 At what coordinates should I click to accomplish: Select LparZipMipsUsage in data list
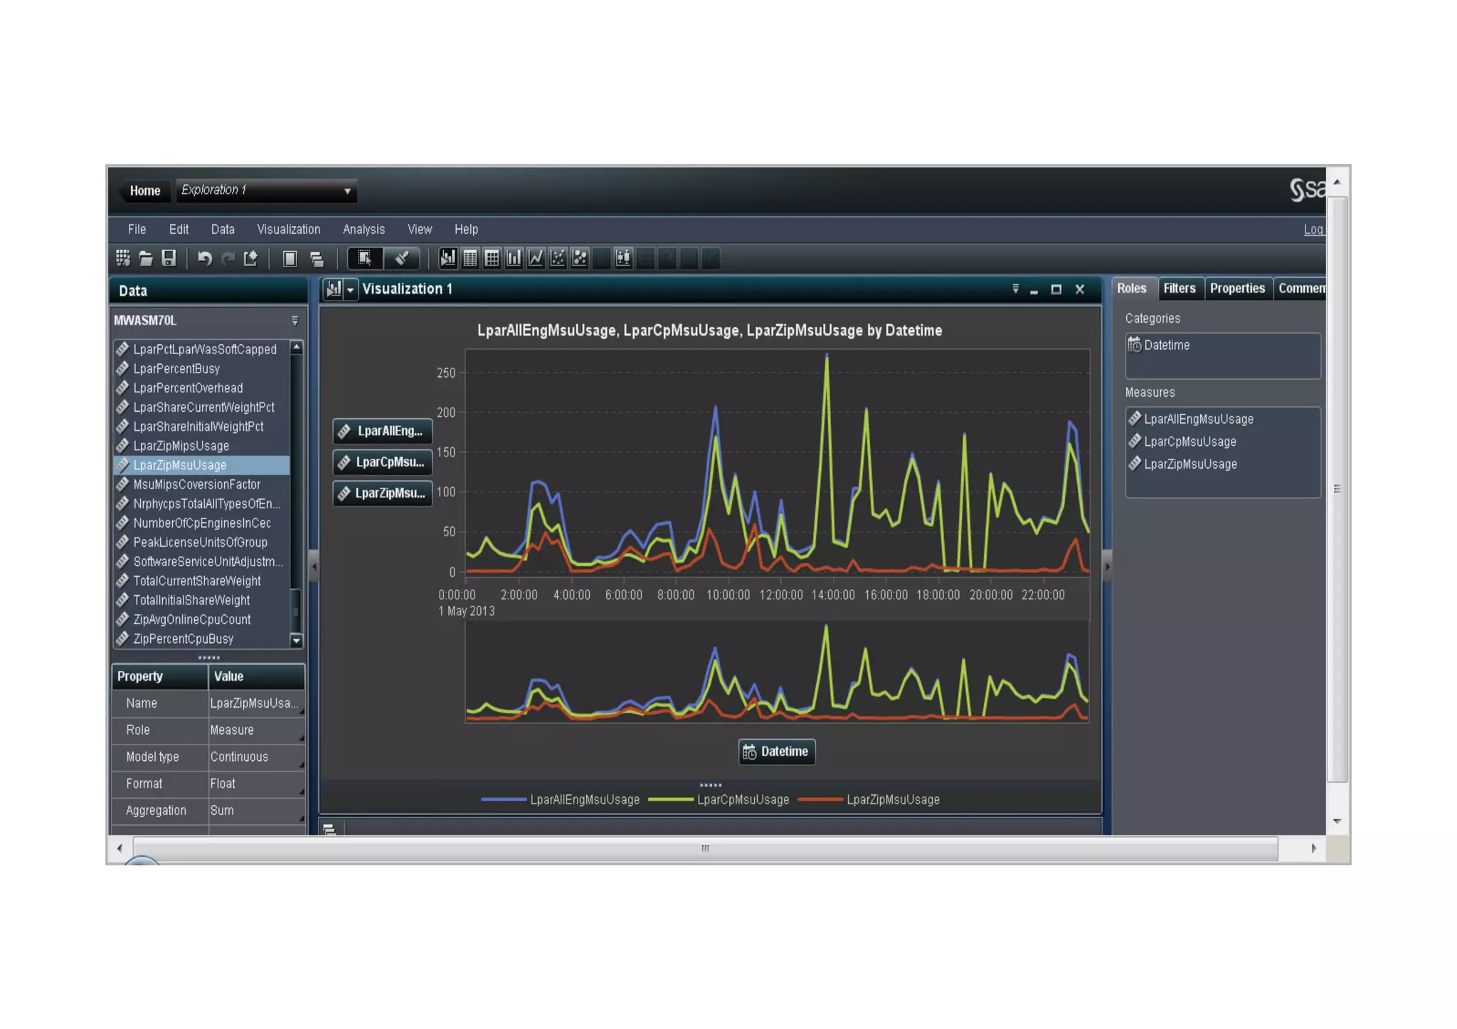tap(181, 446)
